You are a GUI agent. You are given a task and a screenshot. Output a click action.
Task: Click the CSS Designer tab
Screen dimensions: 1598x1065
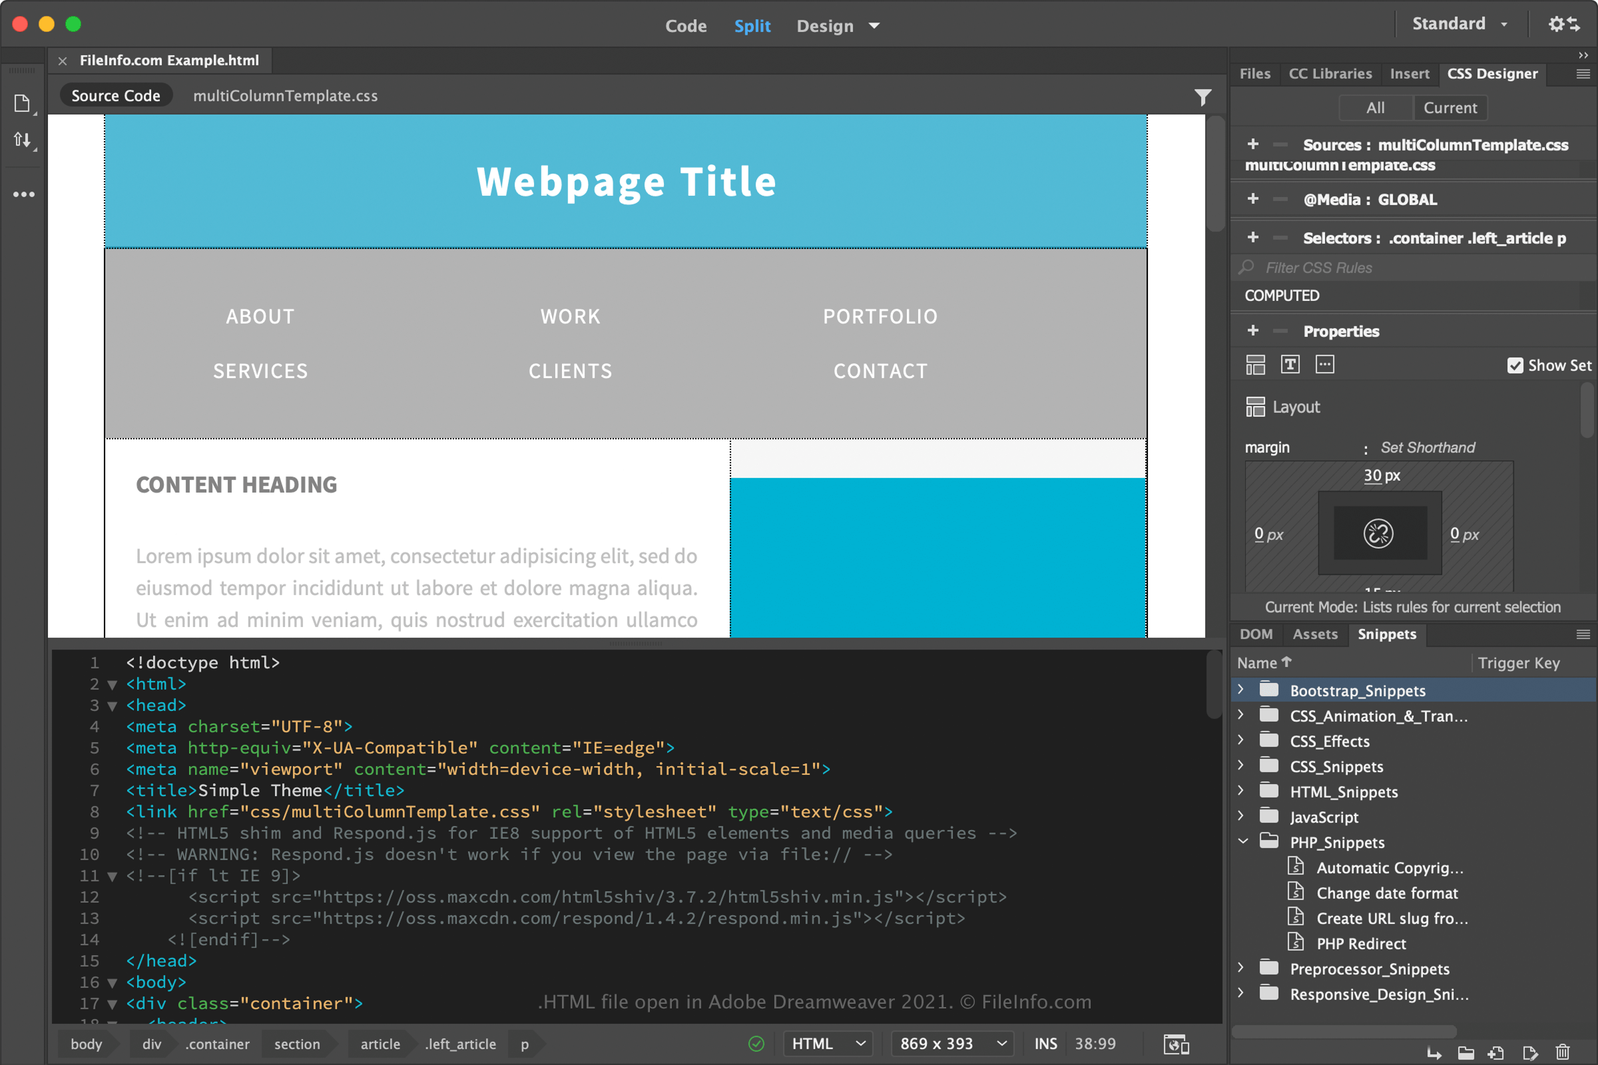1492,73
